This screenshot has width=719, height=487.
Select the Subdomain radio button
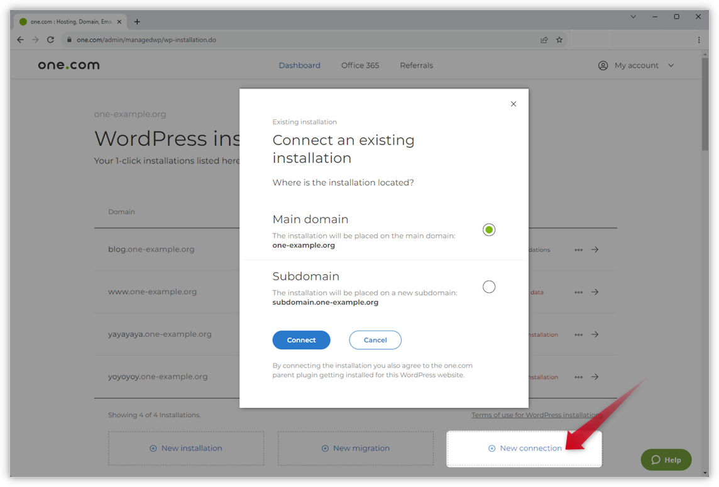click(x=489, y=287)
